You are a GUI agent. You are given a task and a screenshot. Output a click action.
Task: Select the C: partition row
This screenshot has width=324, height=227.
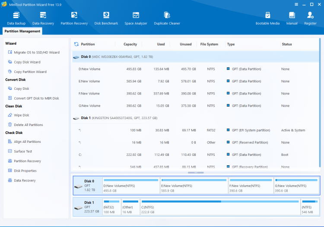pyautogui.click(x=195, y=154)
